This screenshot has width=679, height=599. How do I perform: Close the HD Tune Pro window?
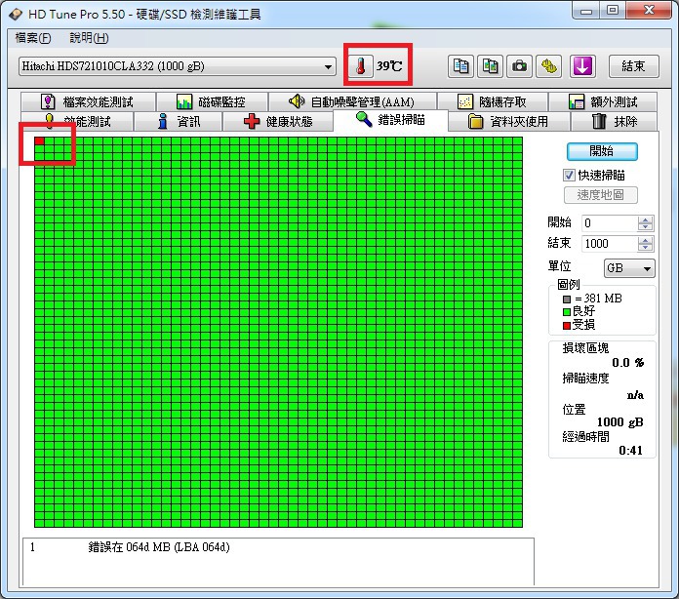point(648,11)
